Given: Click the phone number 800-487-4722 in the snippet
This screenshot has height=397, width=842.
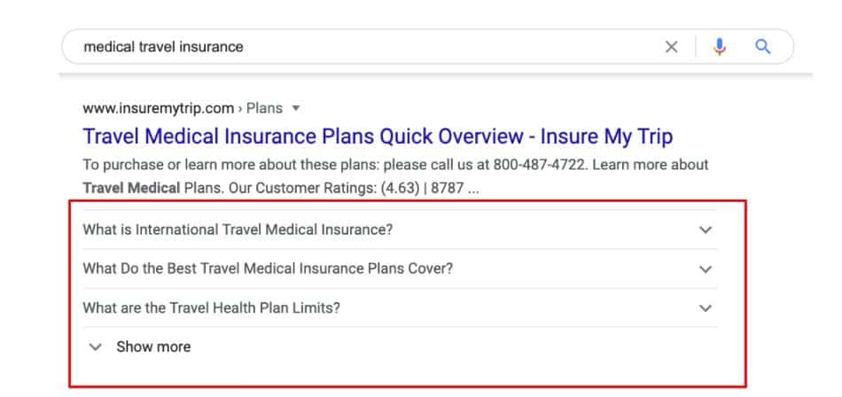Looking at the screenshot, I should coord(539,165).
